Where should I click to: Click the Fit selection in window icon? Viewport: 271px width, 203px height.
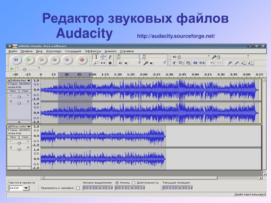244,63
